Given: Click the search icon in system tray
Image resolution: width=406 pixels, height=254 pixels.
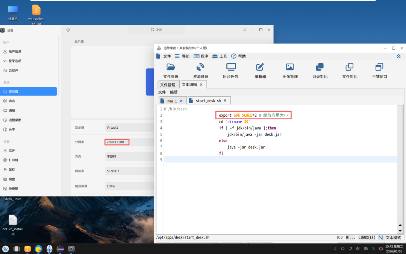Looking at the screenshot, I should tap(343, 249).
